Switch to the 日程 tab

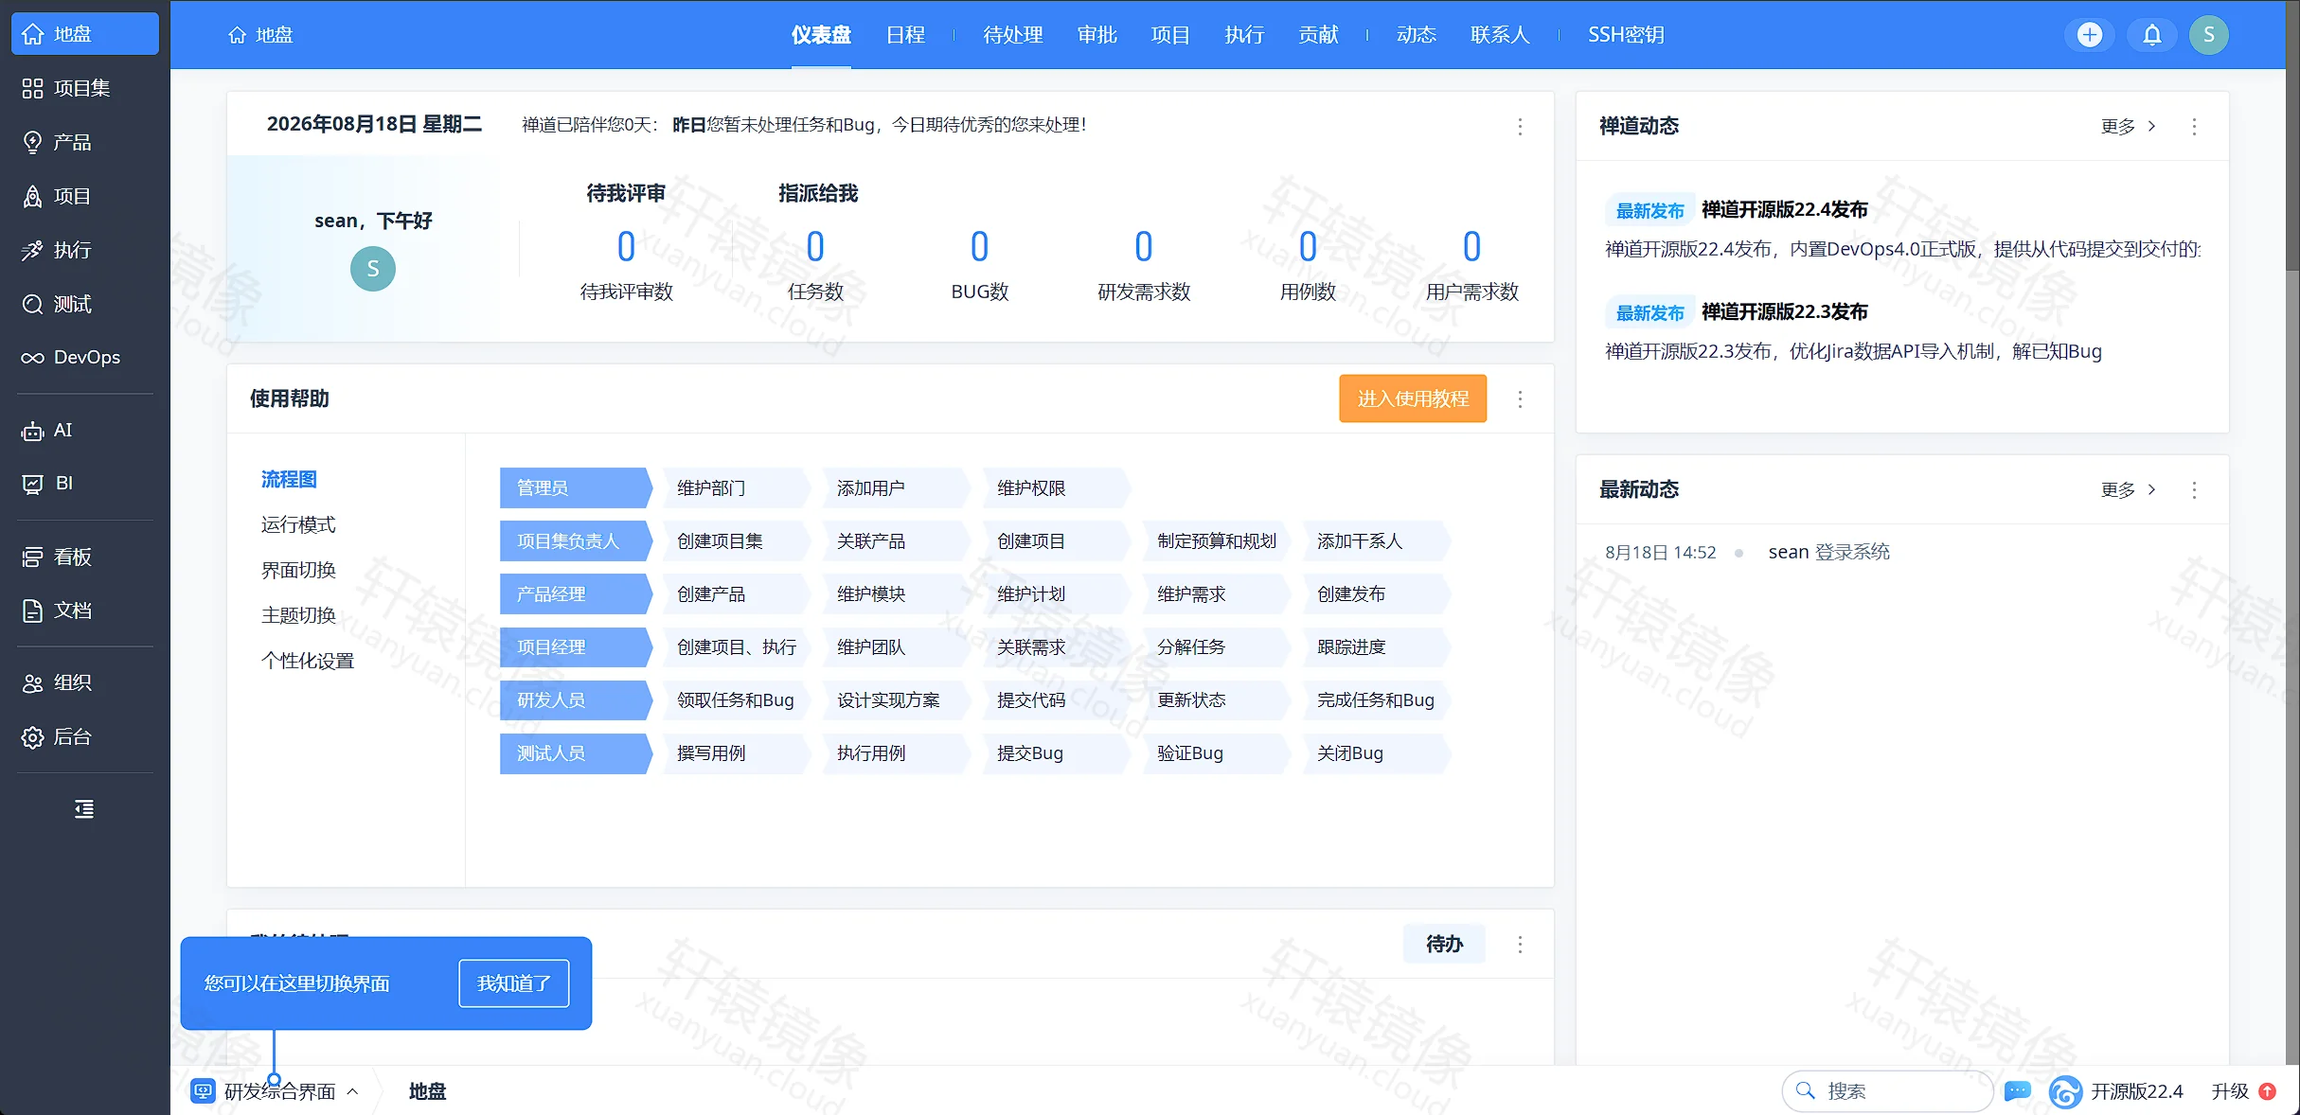click(905, 35)
